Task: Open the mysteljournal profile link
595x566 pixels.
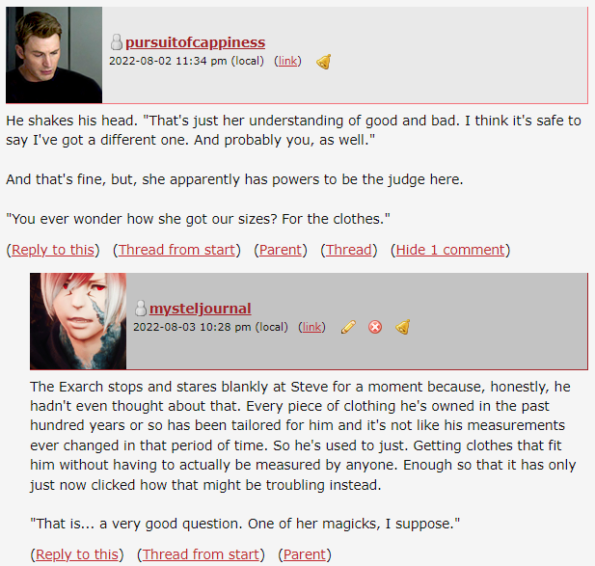Action: point(201,309)
